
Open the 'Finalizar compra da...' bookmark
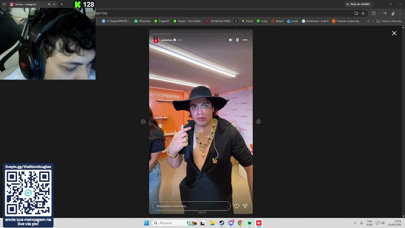pyautogui.click(x=346, y=21)
